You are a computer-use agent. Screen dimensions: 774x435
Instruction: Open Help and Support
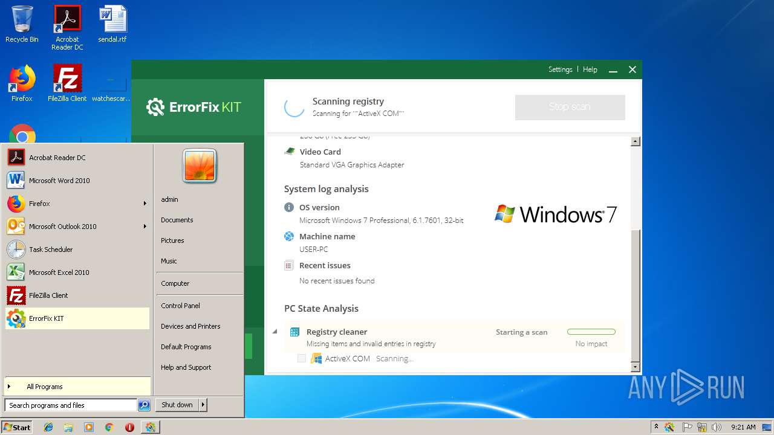tap(186, 367)
